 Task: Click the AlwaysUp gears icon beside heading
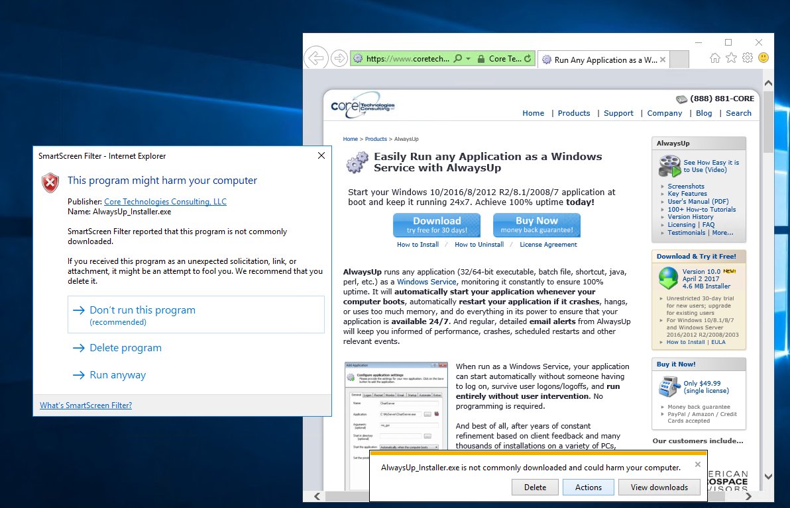(x=358, y=163)
